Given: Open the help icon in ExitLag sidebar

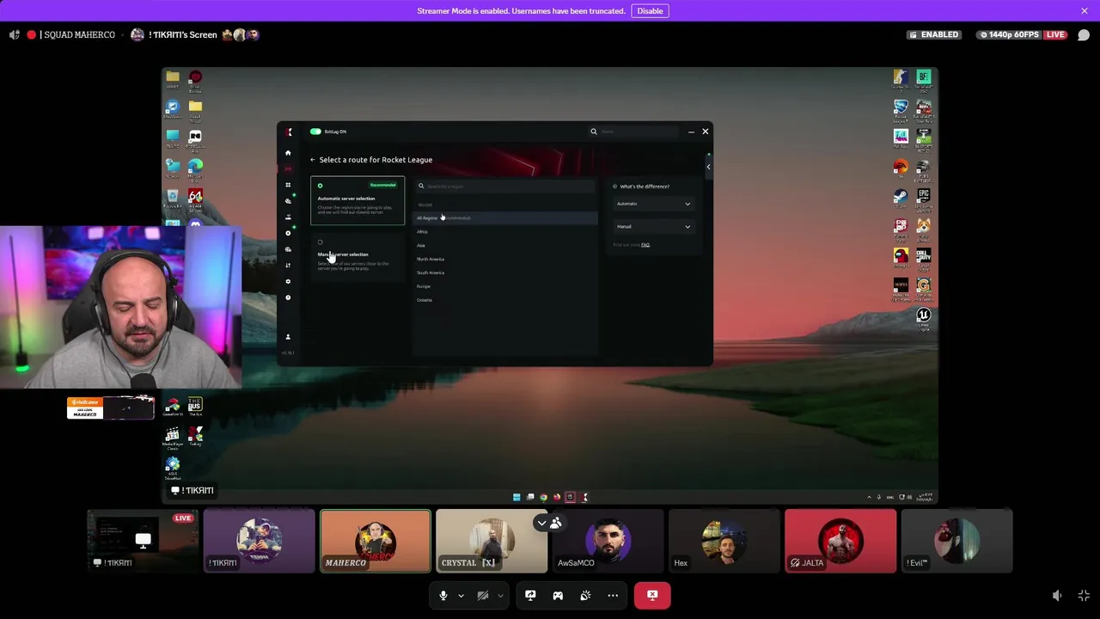Looking at the screenshot, I should pos(288,297).
